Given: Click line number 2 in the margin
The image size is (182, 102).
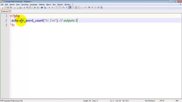Looking at the screenshot, I should point(6,20).
